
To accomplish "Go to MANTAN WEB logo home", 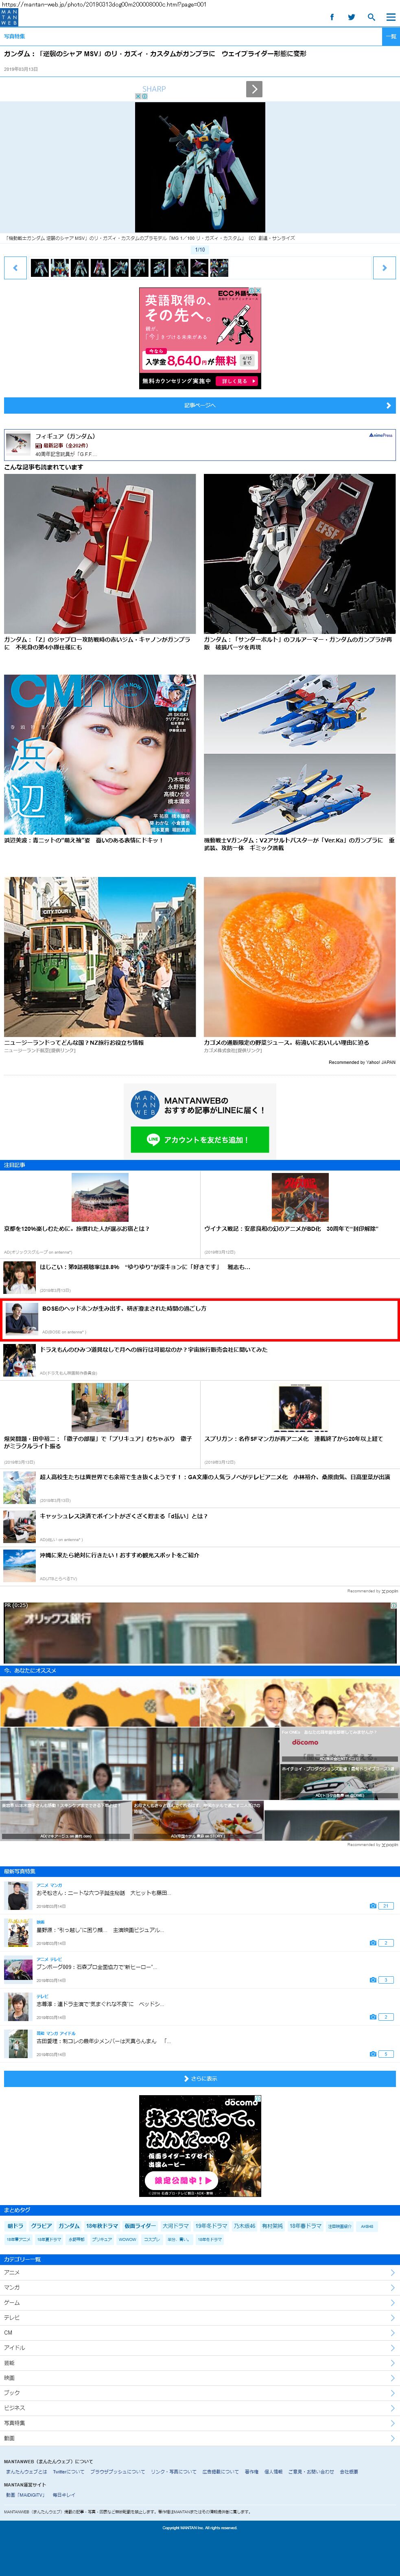I will [9, 17].
